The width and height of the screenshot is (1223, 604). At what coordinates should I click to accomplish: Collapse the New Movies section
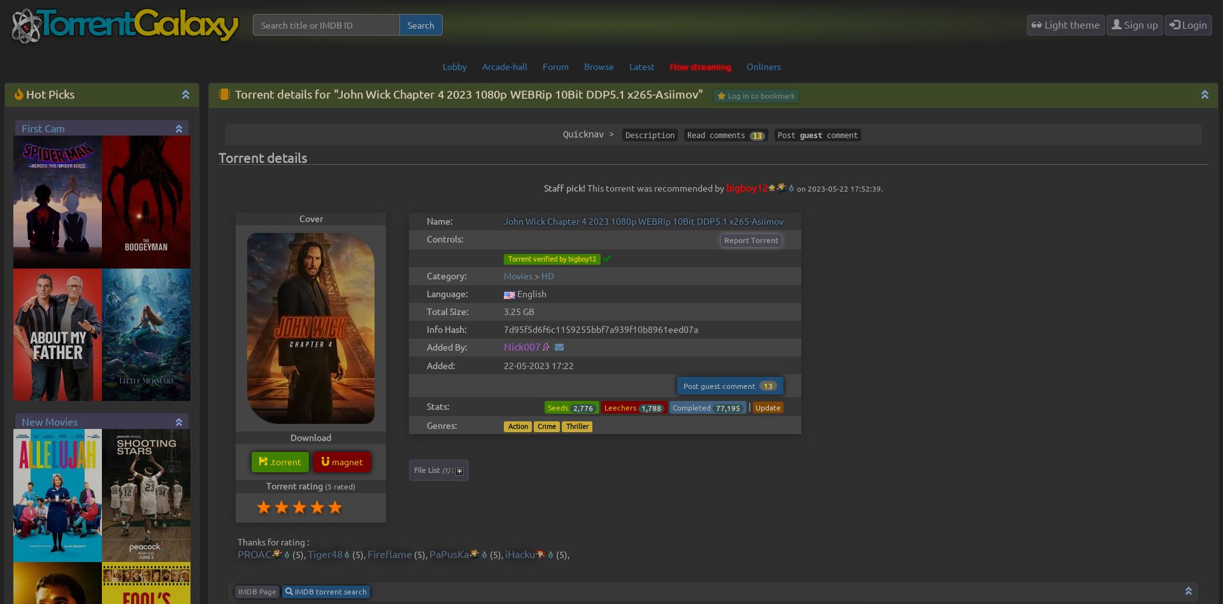click(179, 422)
